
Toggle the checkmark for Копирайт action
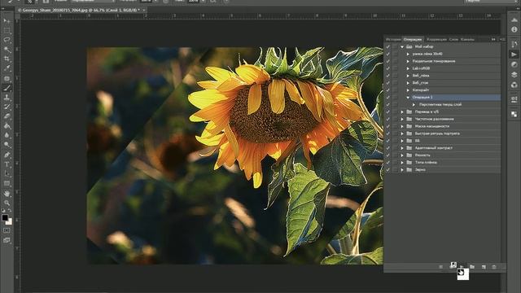(x=387, y=90)
